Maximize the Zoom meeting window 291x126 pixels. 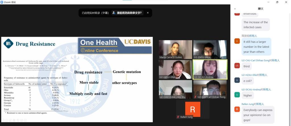pyautogui.click(x=277, y=2)
